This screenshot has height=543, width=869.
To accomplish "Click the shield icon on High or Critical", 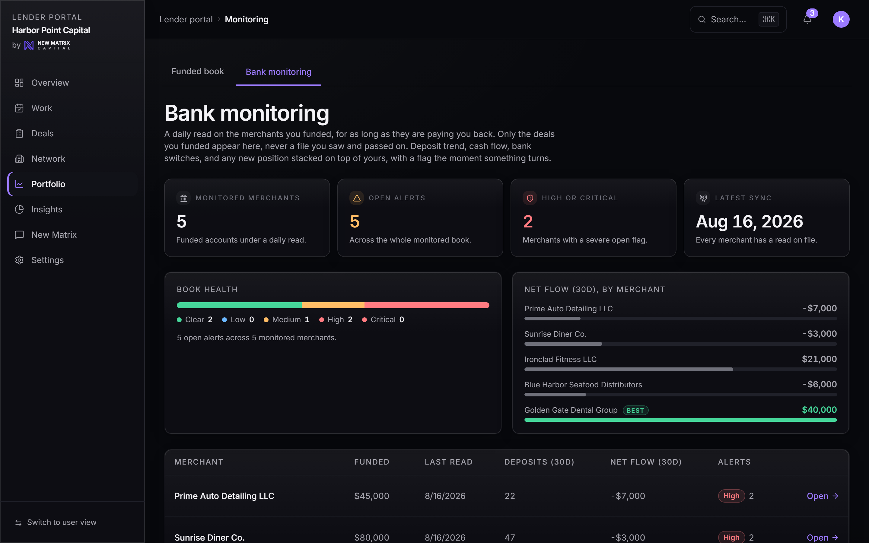I will pos(530,198).
